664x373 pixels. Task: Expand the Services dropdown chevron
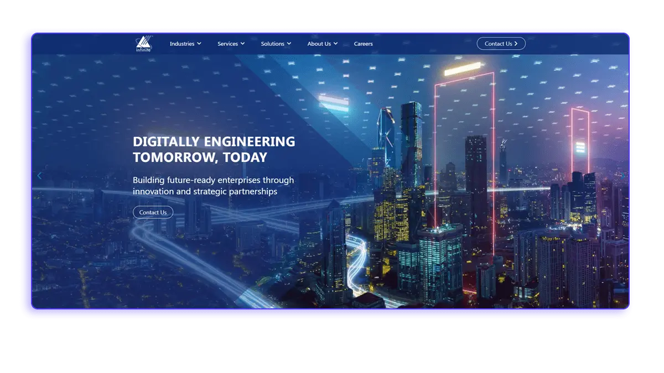click(242, 44)
